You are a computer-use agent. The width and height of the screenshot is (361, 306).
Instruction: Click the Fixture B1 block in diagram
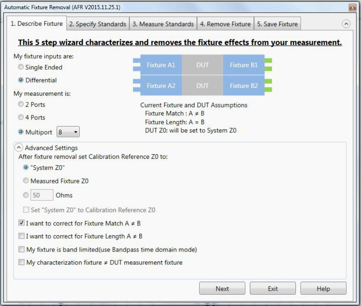[244, 65]
